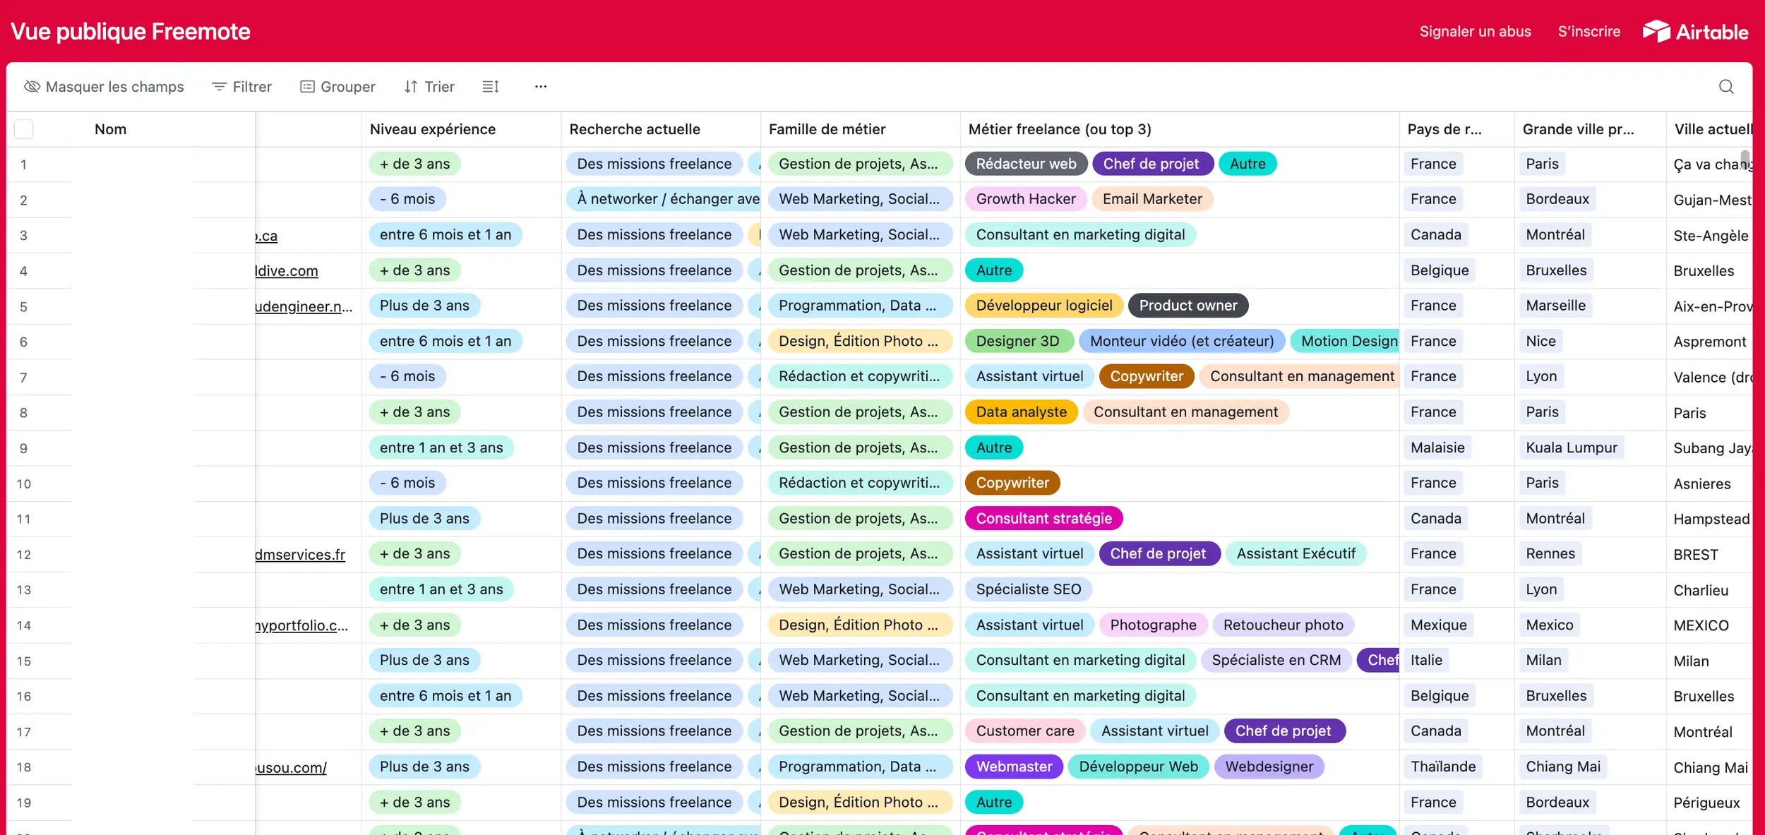Click the search magnifier icon

(x=1725, y=87)
